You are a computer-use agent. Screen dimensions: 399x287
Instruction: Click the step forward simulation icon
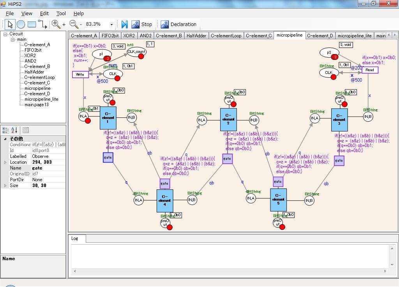coord(125,24)
